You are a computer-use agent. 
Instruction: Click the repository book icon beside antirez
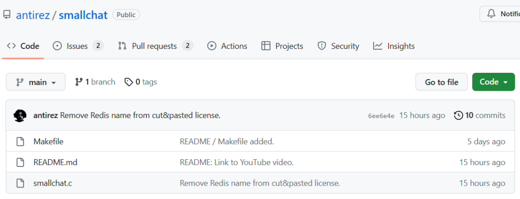pyautogui.click(x=7, y=14)
